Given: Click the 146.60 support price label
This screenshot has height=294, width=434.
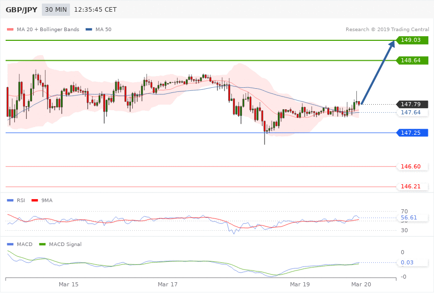Looking at the screenshot, I should tap(412, 166).
